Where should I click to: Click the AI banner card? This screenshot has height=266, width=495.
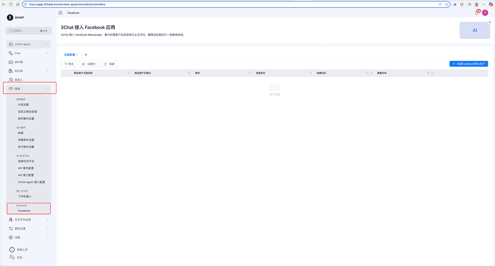(474, 30)
